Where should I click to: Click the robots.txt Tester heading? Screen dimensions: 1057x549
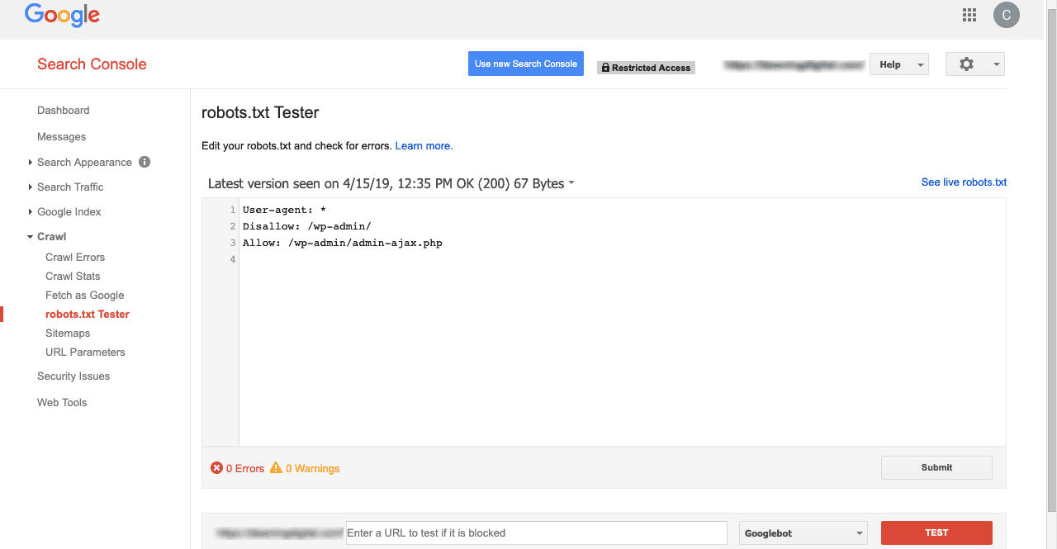260,113
